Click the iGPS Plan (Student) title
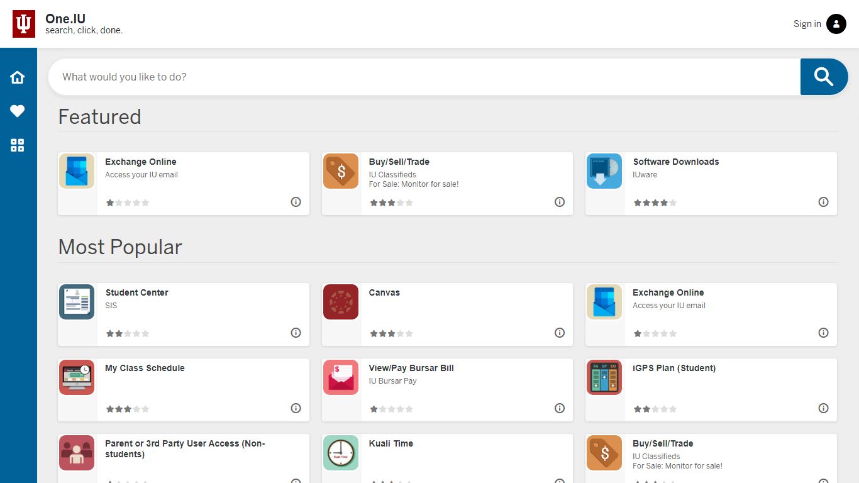 click(x=674, y=368)
